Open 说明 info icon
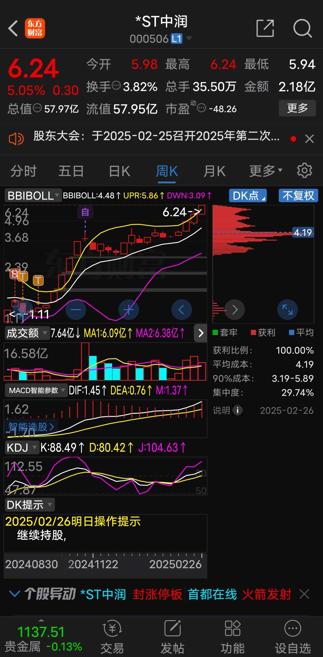Screen dimensions: 323x657 click(238, 410)
